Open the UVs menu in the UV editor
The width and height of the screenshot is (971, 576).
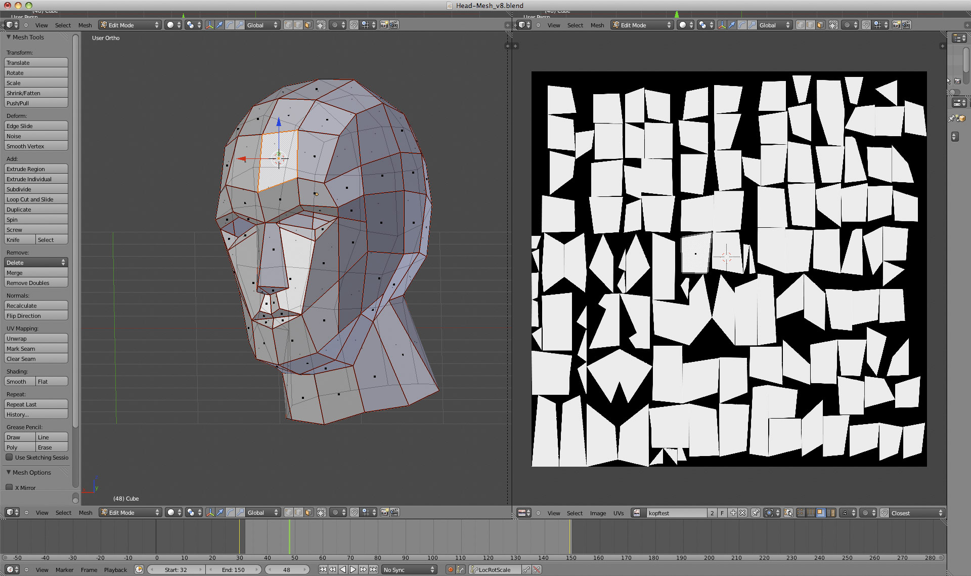[x=619, y=513]
